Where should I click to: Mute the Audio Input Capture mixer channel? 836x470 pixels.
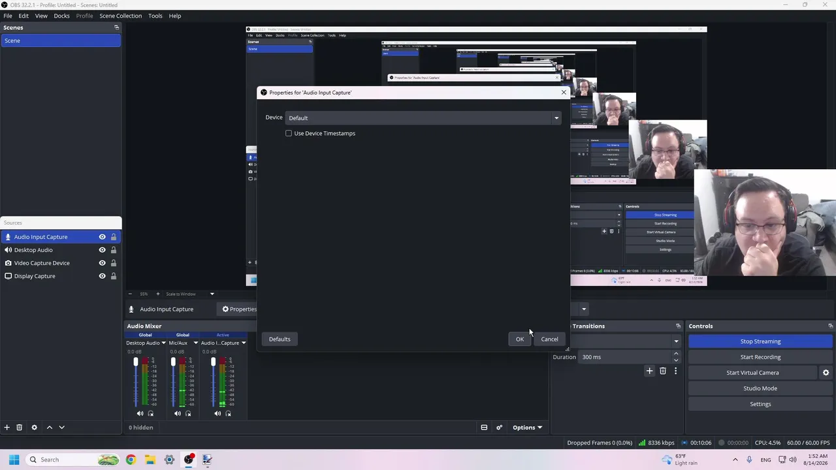tap(217, 413)
